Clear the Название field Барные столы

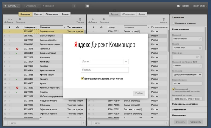(x=200, y=39)
